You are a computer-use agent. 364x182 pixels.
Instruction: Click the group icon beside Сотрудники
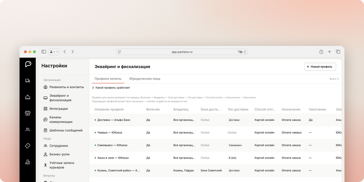pos(45,146)
